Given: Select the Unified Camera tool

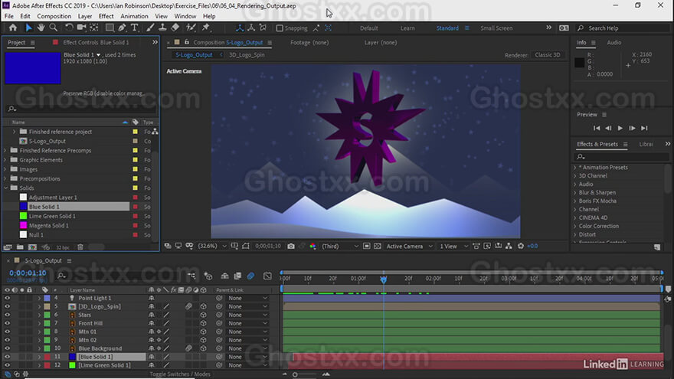Looking at the screenshot, I should point(81,28).
